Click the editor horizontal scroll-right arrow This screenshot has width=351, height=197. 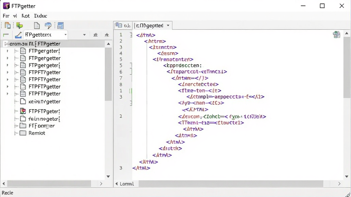pos(339,184)
